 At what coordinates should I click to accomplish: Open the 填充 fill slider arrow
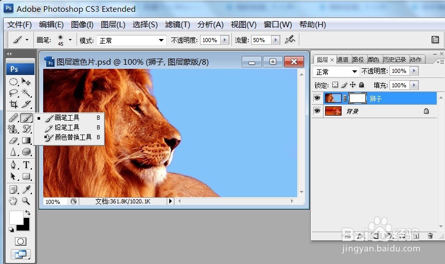pyautogui.click(x=414, y=85)
